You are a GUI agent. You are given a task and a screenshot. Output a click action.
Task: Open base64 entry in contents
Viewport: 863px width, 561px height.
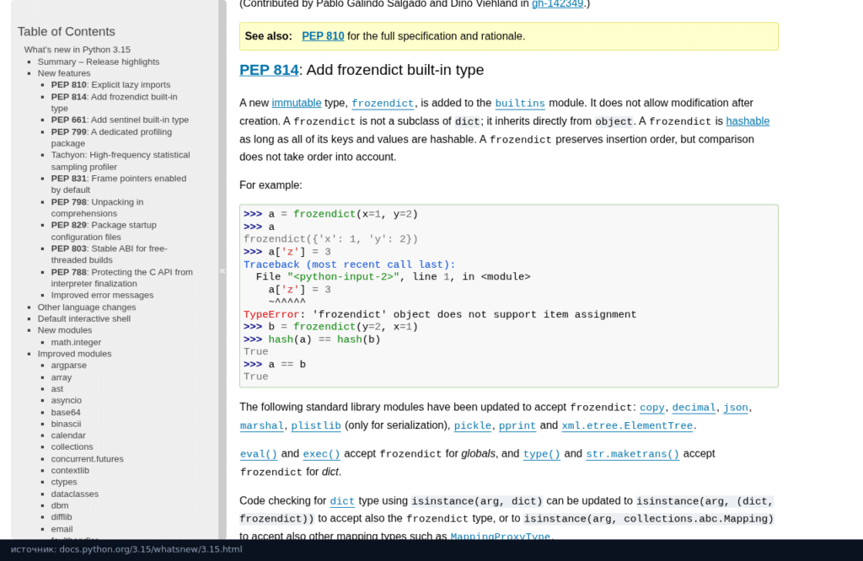[x=66, y=413]
